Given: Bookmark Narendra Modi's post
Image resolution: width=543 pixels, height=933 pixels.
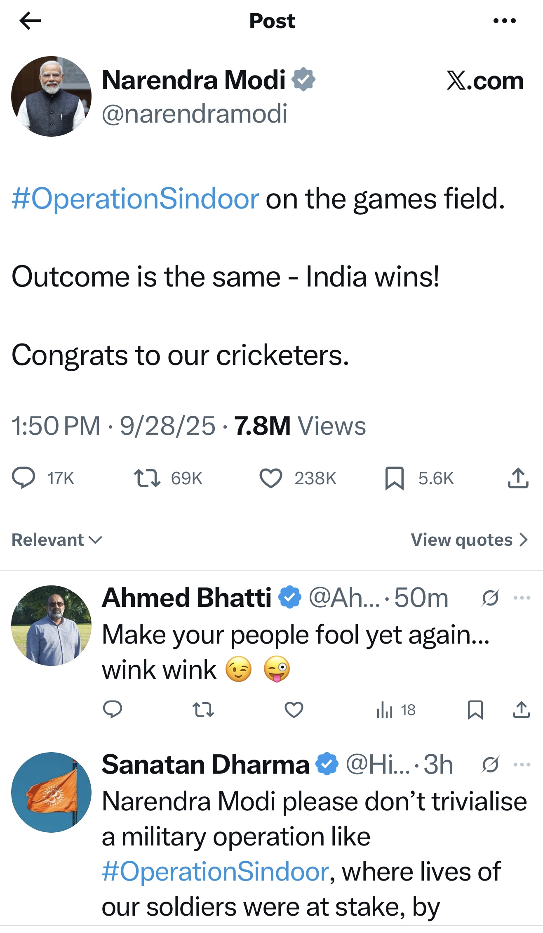Looking at the screenshot, I should 394,478.
